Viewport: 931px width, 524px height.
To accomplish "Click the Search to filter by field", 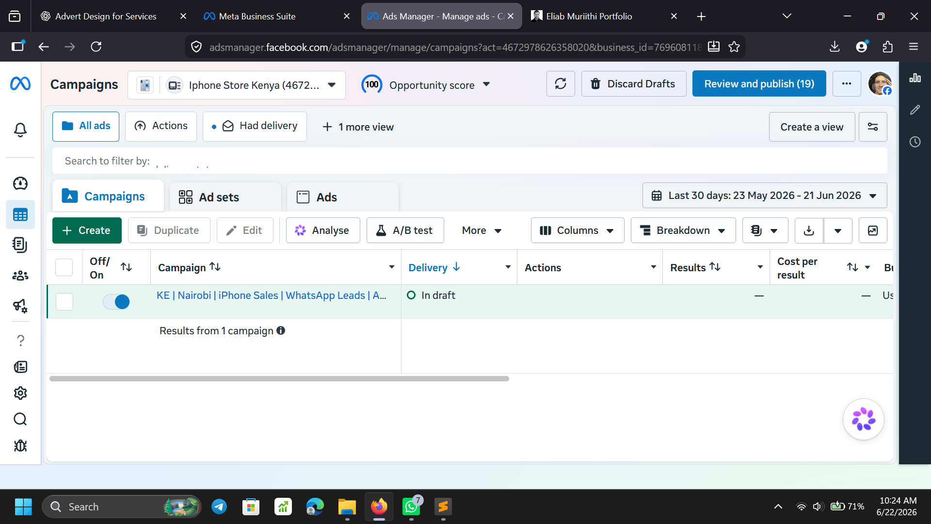I will coord(469,161).
